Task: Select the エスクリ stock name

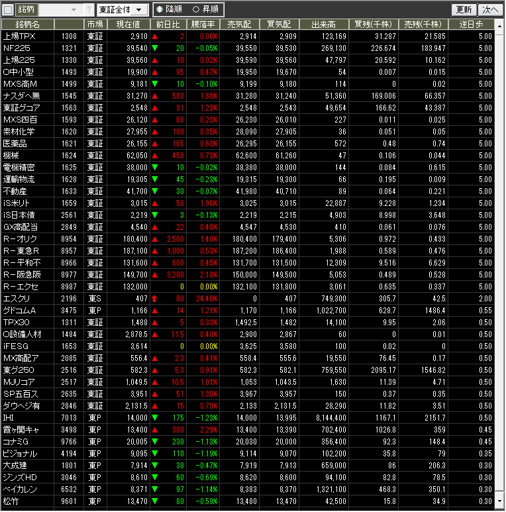Action: [x=17, y=299]
